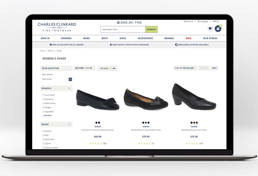Tick the Caprice brand checkbox

[x=44, y=143]
